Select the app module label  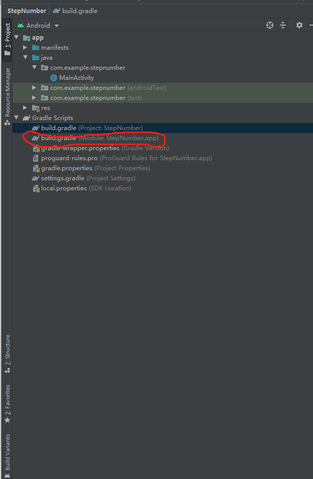38,38
